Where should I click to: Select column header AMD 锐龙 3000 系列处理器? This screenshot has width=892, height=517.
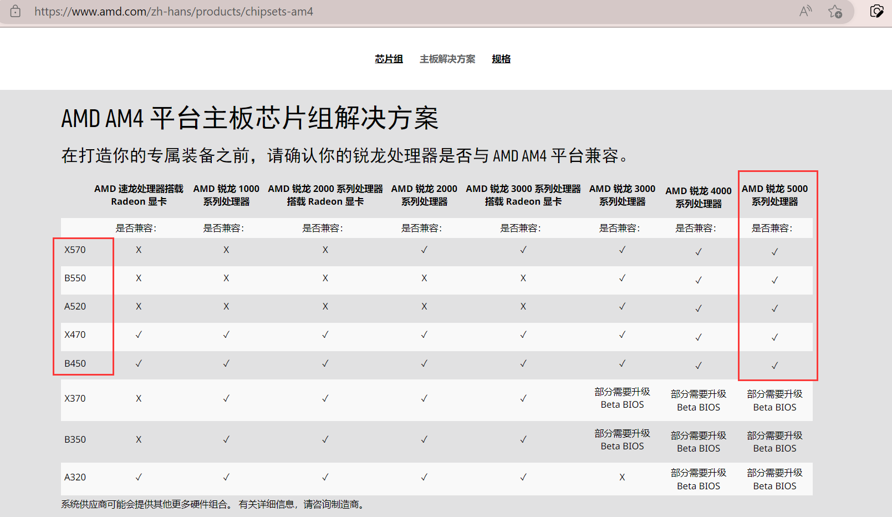(622, 195)
